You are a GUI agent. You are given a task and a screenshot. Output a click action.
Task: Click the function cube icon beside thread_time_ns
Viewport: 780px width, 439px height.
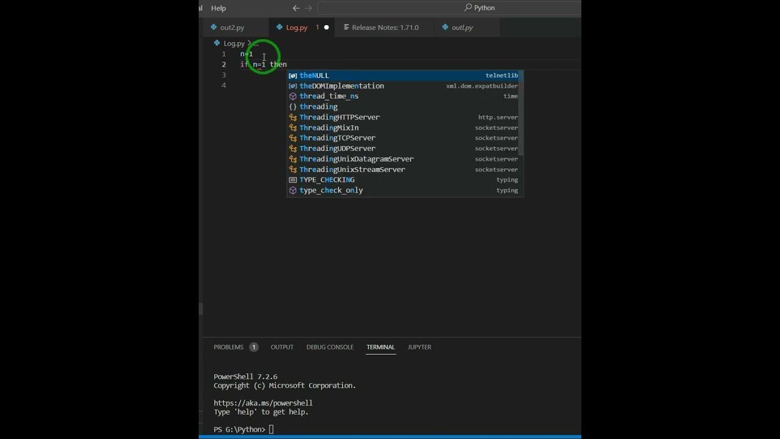coord(293,96)
